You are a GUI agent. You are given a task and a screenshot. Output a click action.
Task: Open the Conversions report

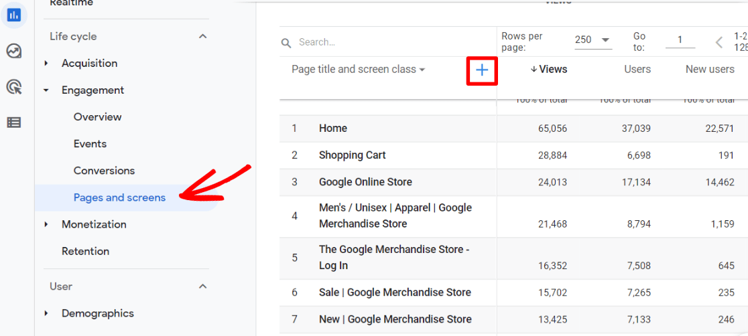104,171
